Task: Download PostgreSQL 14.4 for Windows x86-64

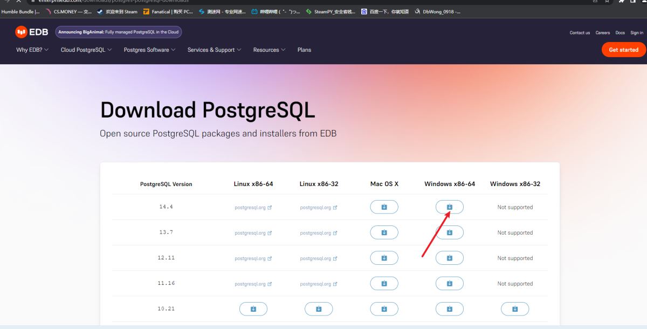Action: (x=450, y=207)
